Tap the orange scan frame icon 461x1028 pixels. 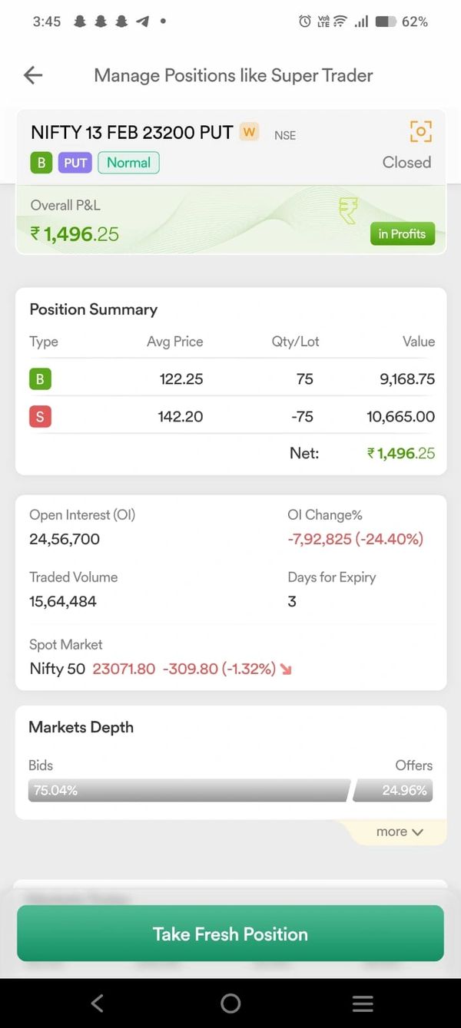point(420,131)
